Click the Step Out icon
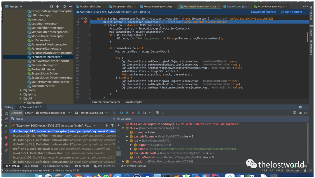Image resolution: width=315 pixels, height=178 pixels. [x=139, y=113]
